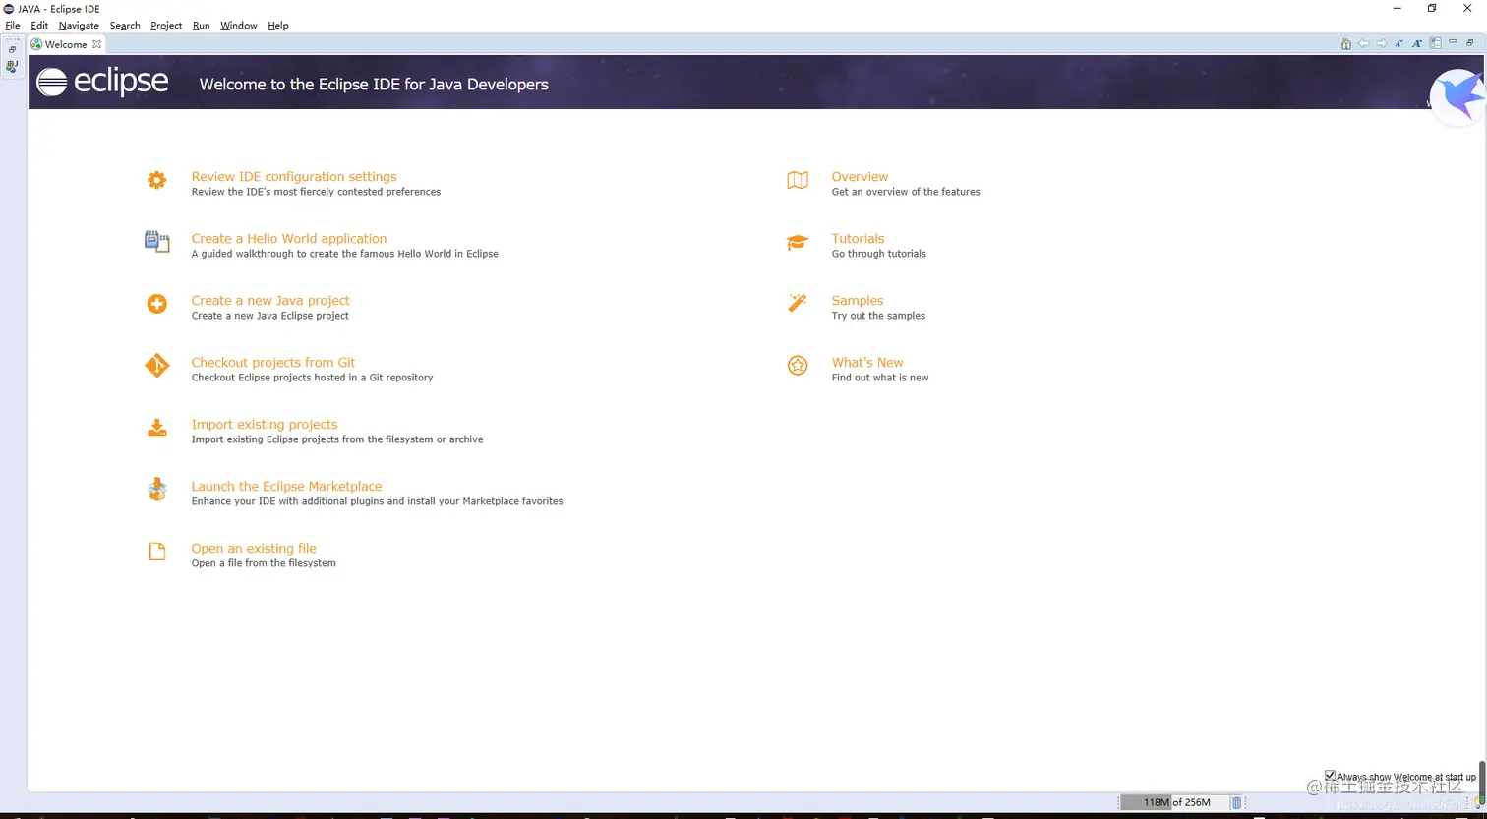Open Review IDE configuration settings link
Image resolution: width=1487 pixels, height=819 pixels.
coord(294,177)
